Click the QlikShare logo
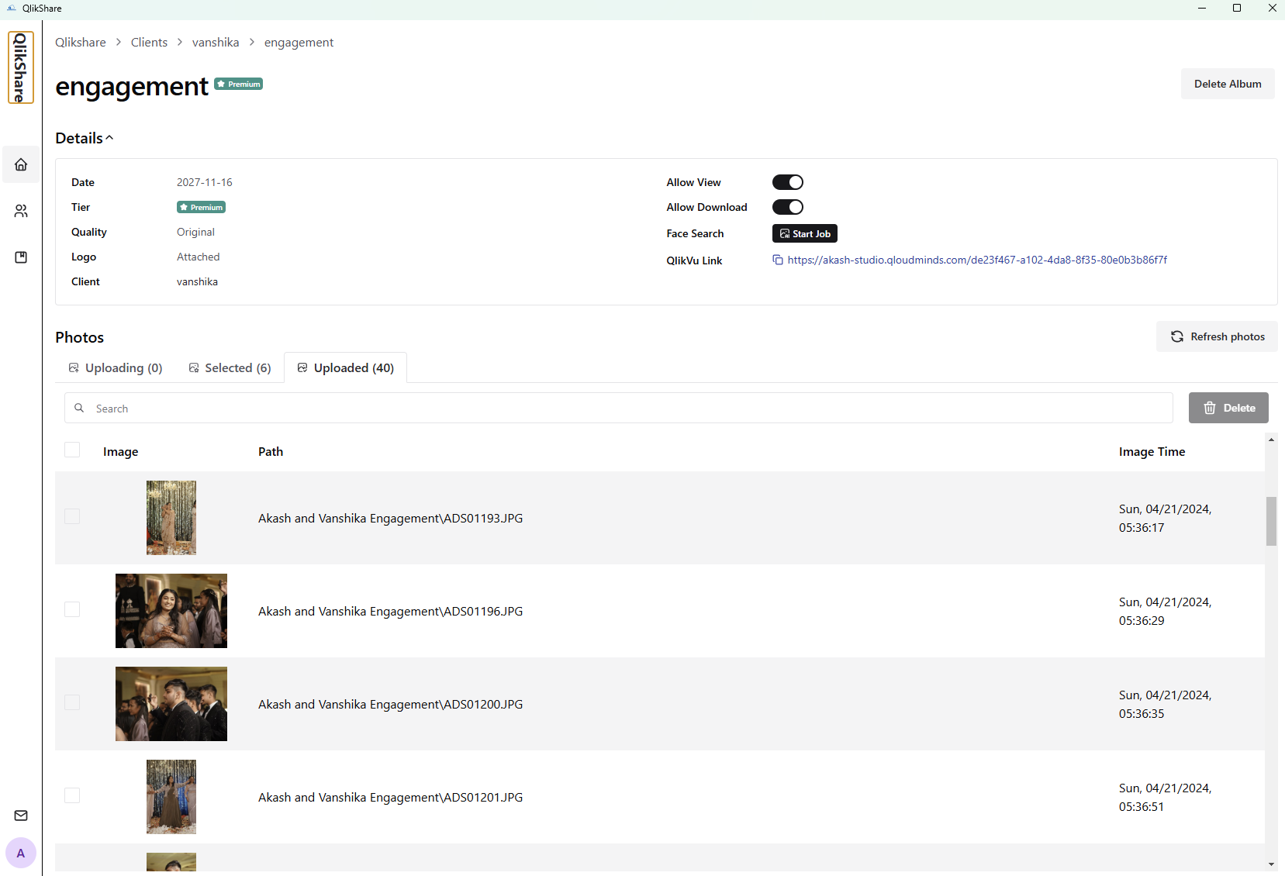Viewport: 1285px width, 876px height. [x=21, y=67]
